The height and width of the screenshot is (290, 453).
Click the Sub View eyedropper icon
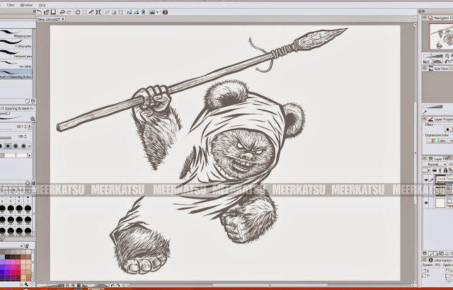425,112
